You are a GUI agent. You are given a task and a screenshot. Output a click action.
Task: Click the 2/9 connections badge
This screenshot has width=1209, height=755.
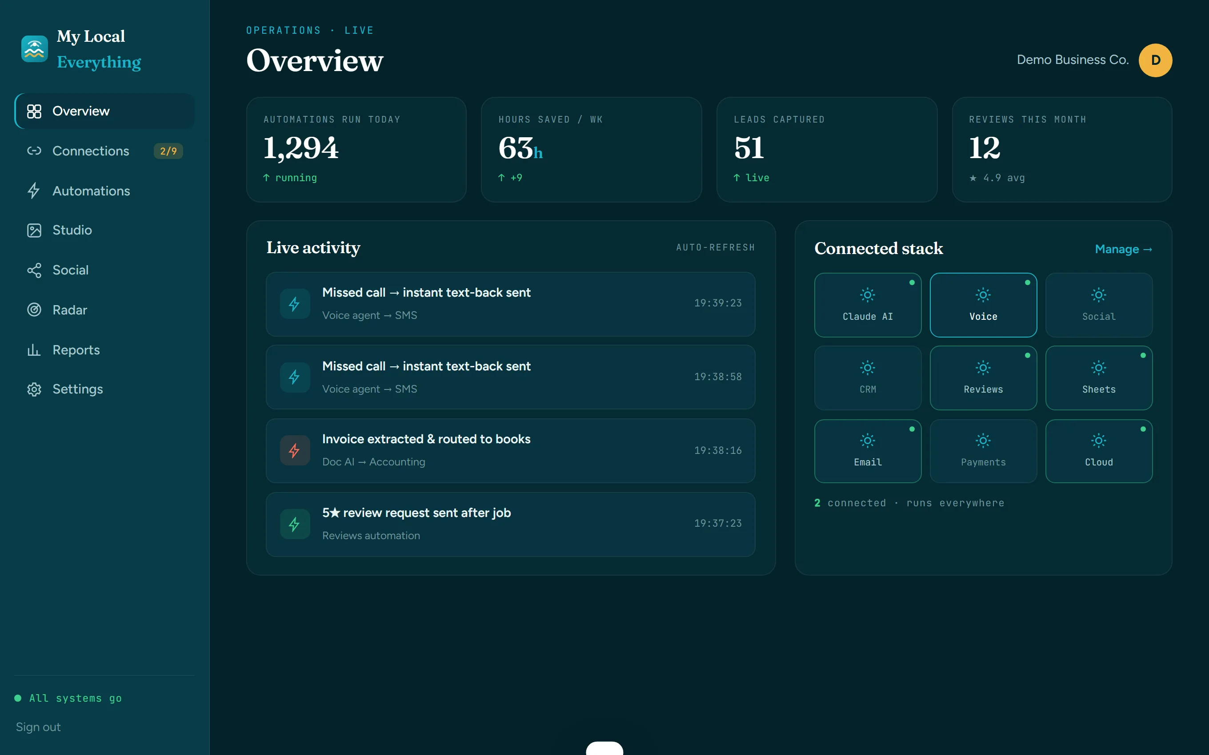[168, 151]
